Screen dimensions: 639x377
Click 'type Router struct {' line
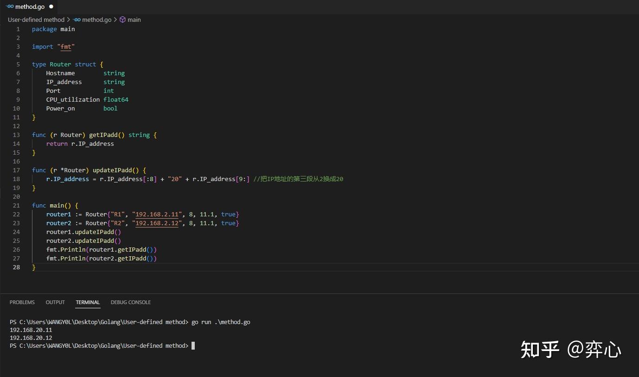click(x=68, y=64)
